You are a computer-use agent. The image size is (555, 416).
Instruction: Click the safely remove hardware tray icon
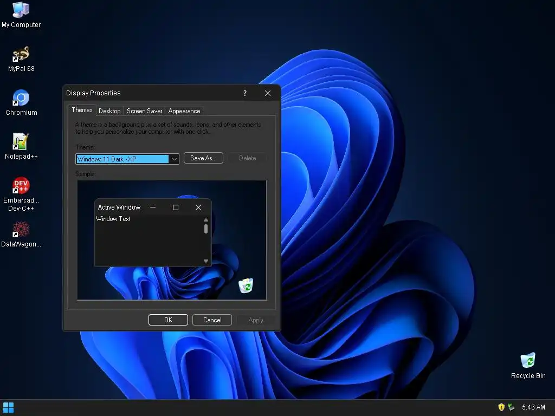tap(511, 407)
